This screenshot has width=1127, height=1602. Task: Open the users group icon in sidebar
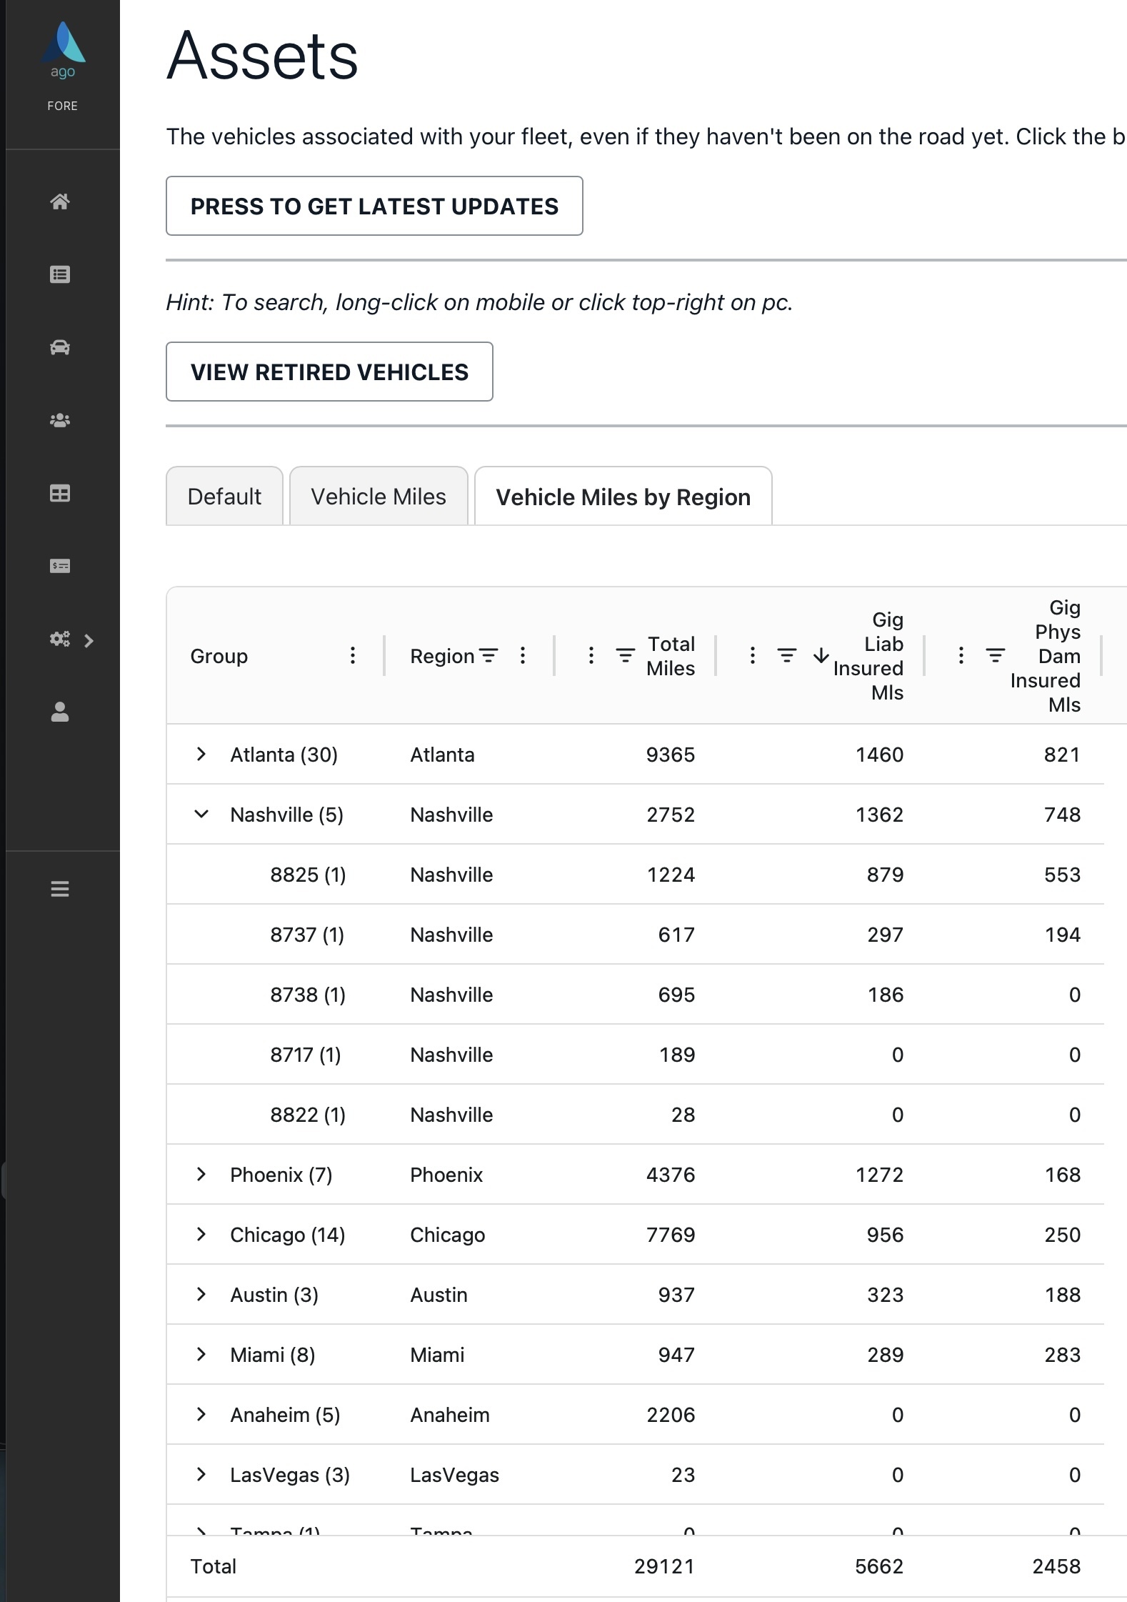[x=60, y=420]
